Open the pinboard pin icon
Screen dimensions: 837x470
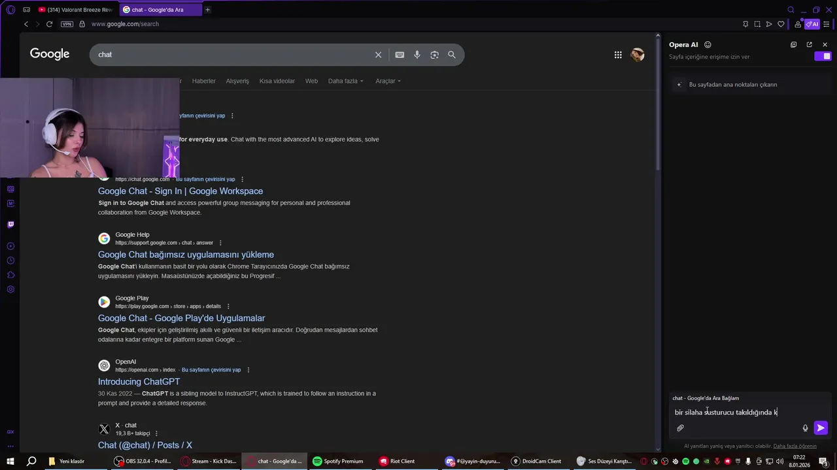745,24
